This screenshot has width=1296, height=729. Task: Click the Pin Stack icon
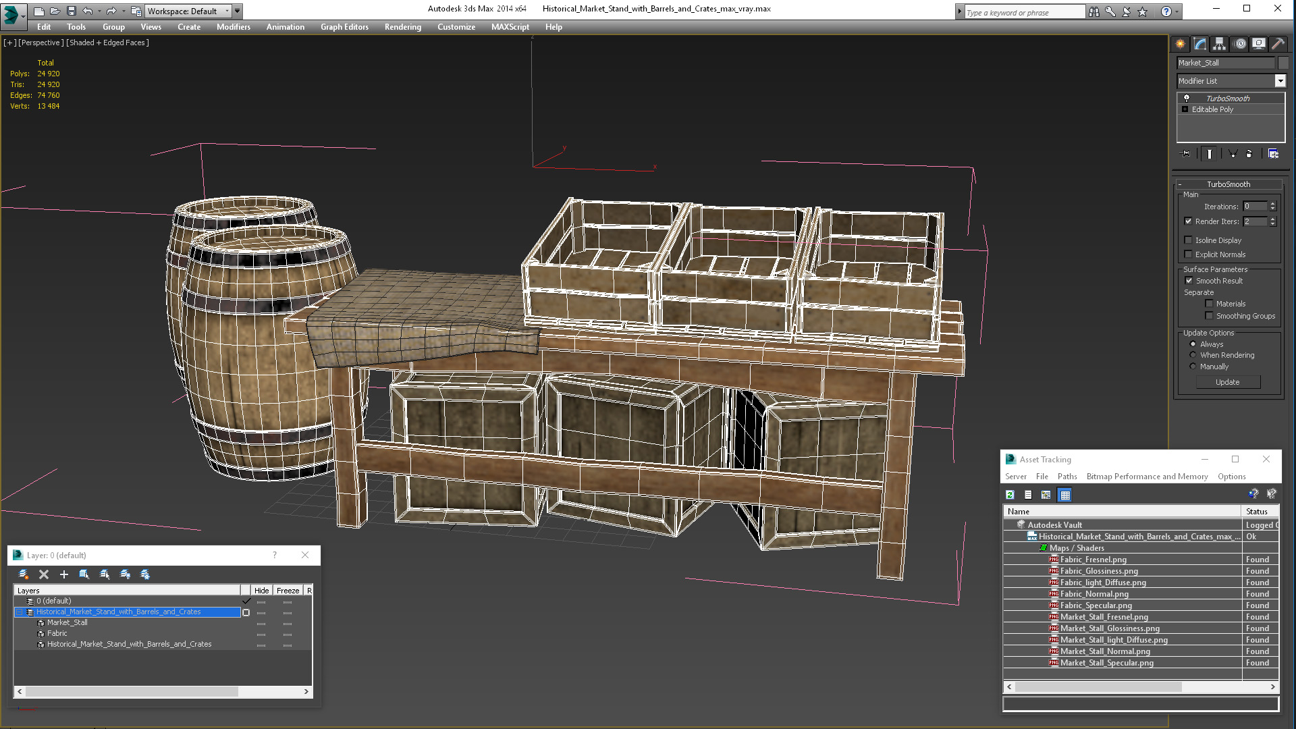(x=1186, y=154)
